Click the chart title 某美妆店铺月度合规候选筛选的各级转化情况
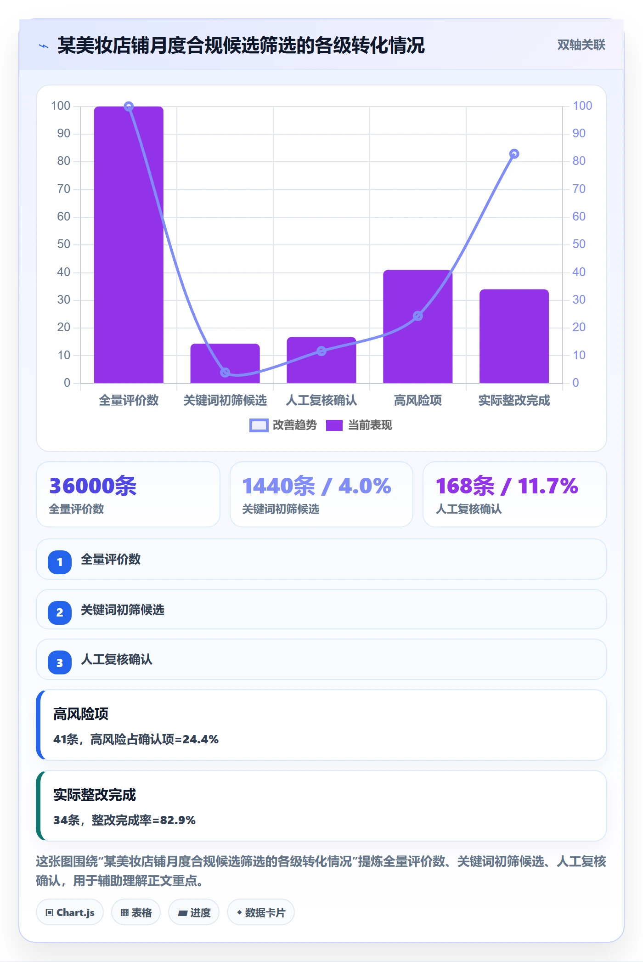 [241, 45]
